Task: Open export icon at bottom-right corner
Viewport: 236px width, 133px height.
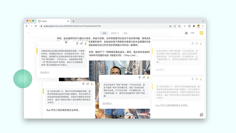Action: pyautogui.click(x=201, y=115)
